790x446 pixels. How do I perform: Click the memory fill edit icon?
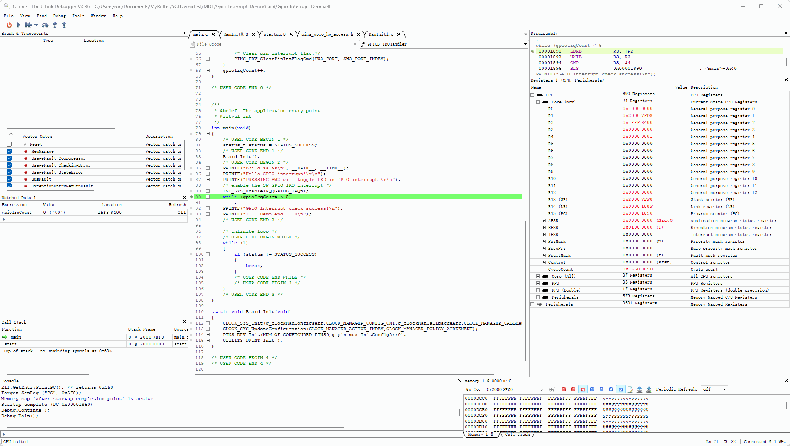tap(630, 389)
